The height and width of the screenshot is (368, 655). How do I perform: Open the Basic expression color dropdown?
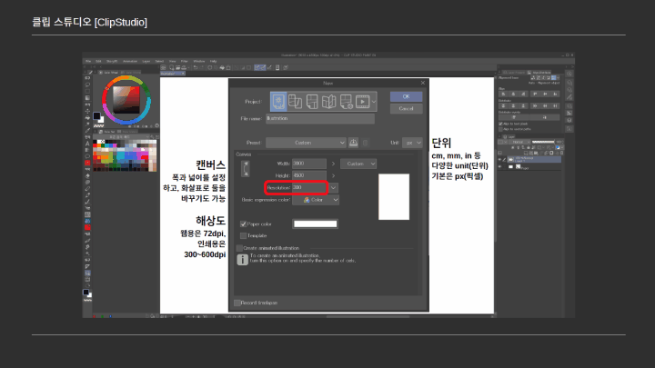[316, 200]
